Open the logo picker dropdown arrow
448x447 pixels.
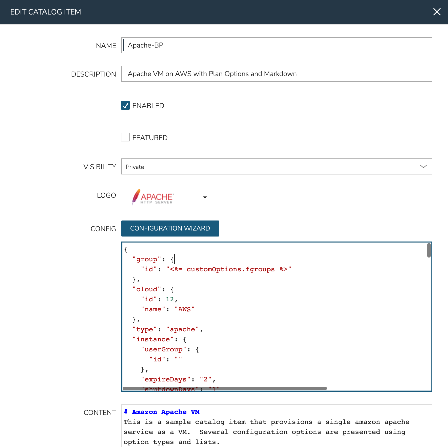pyautogui.click(x=205, y=197)
